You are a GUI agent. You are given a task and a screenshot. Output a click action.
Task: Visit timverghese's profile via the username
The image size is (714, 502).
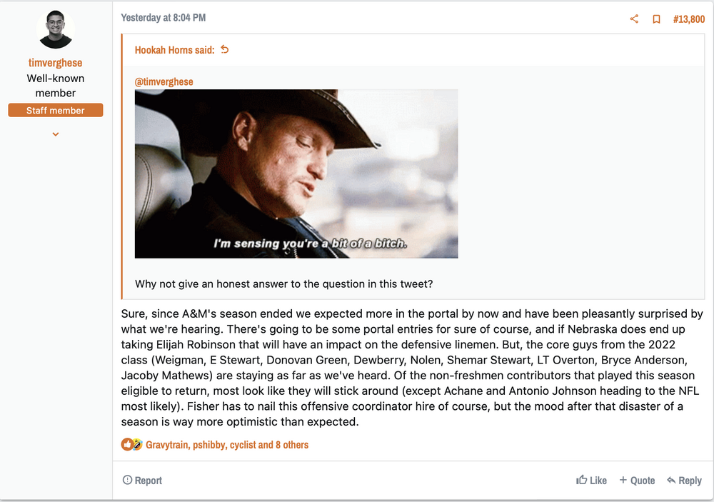pyautogui.click(x=55, y=63)
